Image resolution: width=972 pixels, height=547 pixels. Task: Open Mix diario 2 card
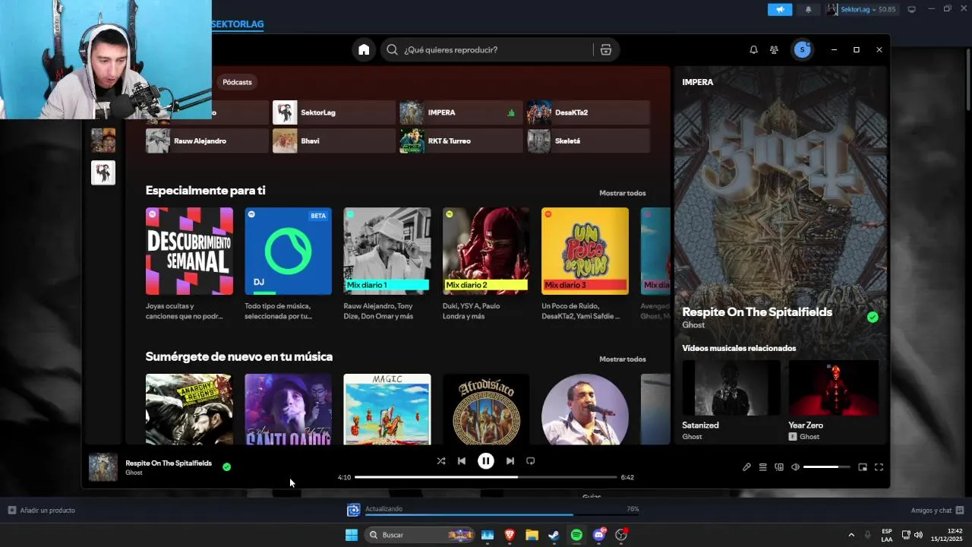tap(486, 264)
